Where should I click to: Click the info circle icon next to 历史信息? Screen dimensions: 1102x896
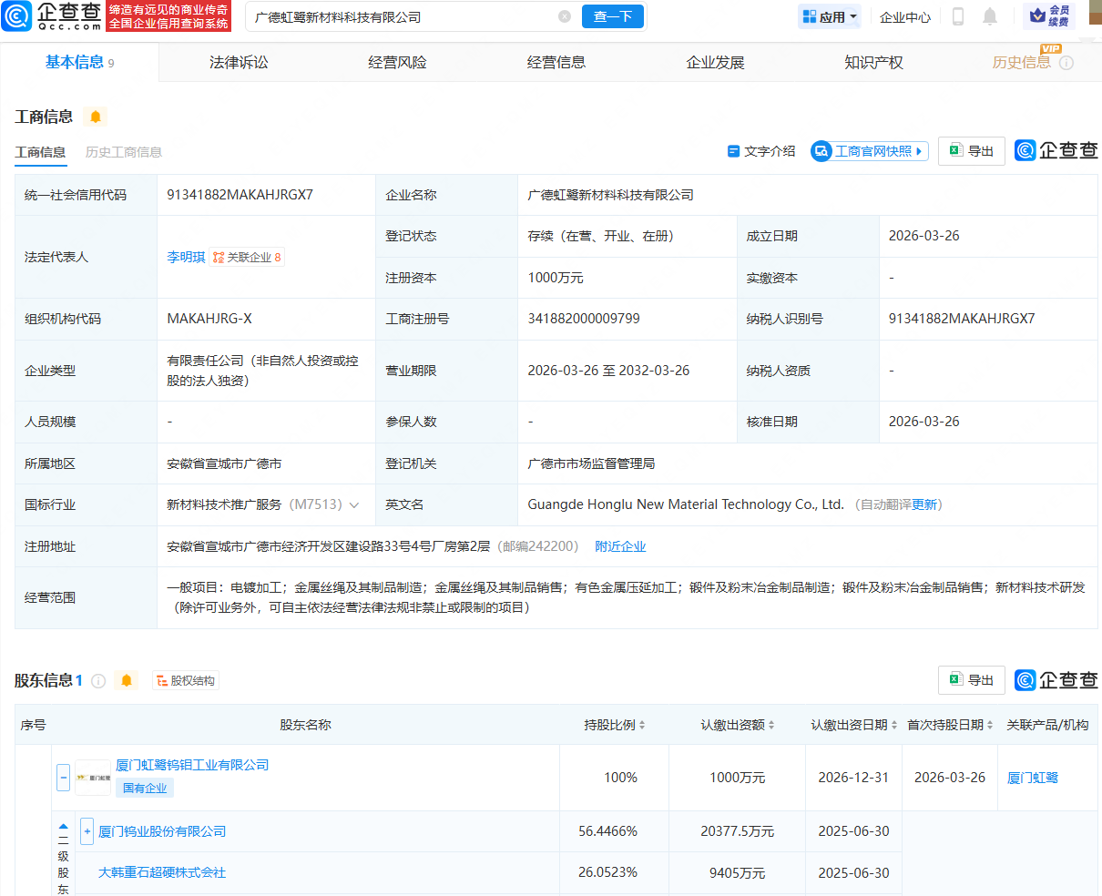click(1067, 62)
